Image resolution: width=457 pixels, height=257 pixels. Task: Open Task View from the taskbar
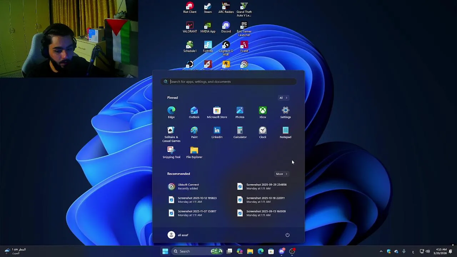(x=230, y=251)
